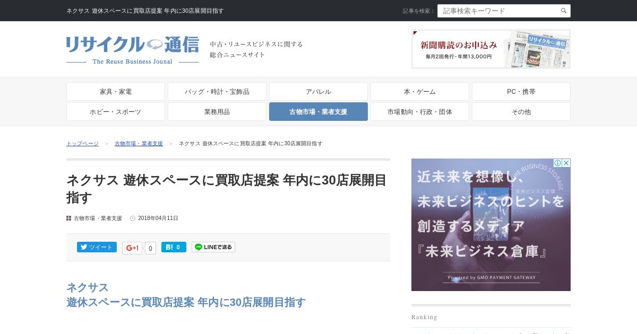
Task: Open the 新聞購読のお申込み banner
Action: point(491,49)
